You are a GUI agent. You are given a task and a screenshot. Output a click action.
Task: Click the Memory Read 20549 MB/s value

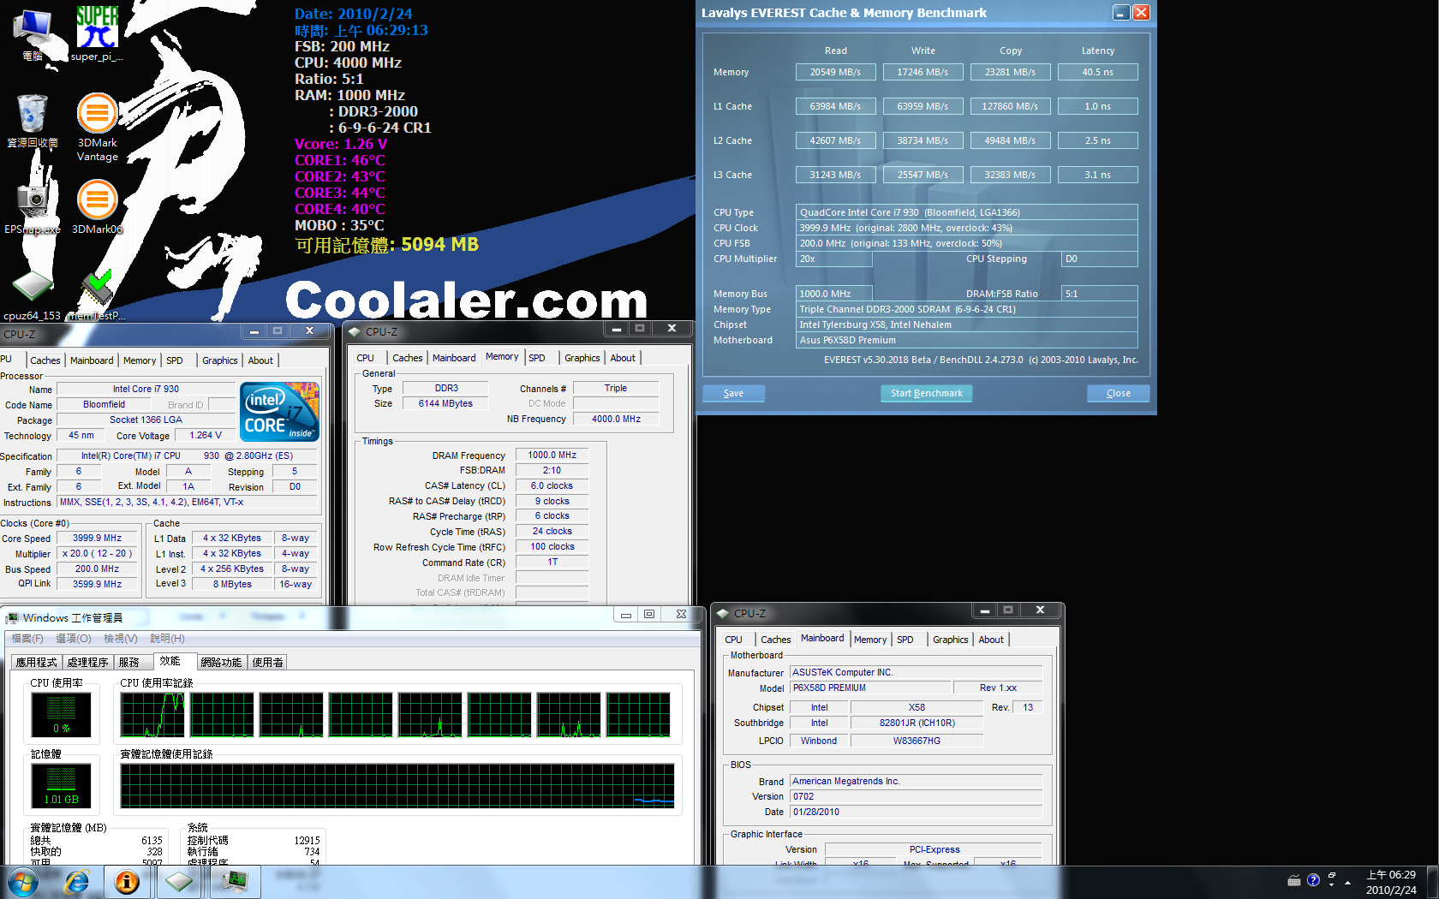pyautogui.click(x=835, y=72)
